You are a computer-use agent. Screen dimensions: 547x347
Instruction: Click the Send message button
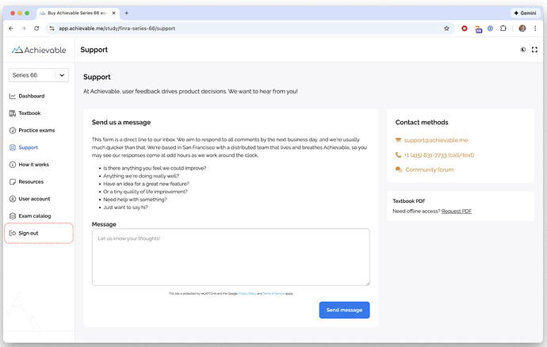344,310
